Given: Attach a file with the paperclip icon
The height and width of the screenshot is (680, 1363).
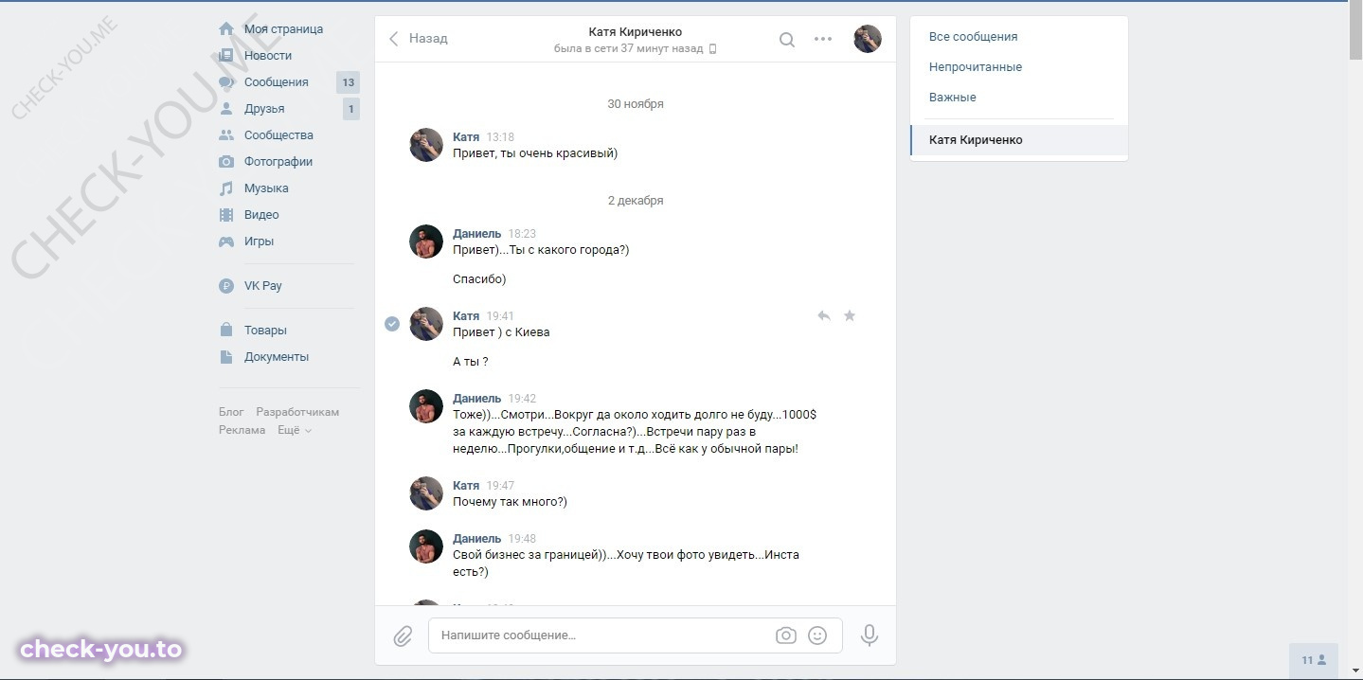Looking at the screenshot, I should pos(403,635).
